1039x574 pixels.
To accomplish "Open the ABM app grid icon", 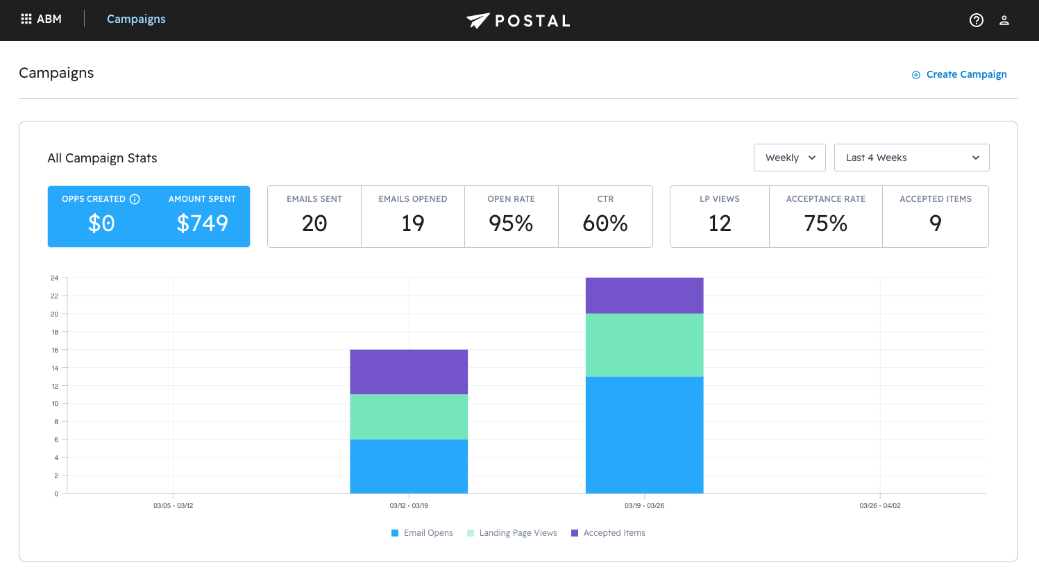I will 26,19.
